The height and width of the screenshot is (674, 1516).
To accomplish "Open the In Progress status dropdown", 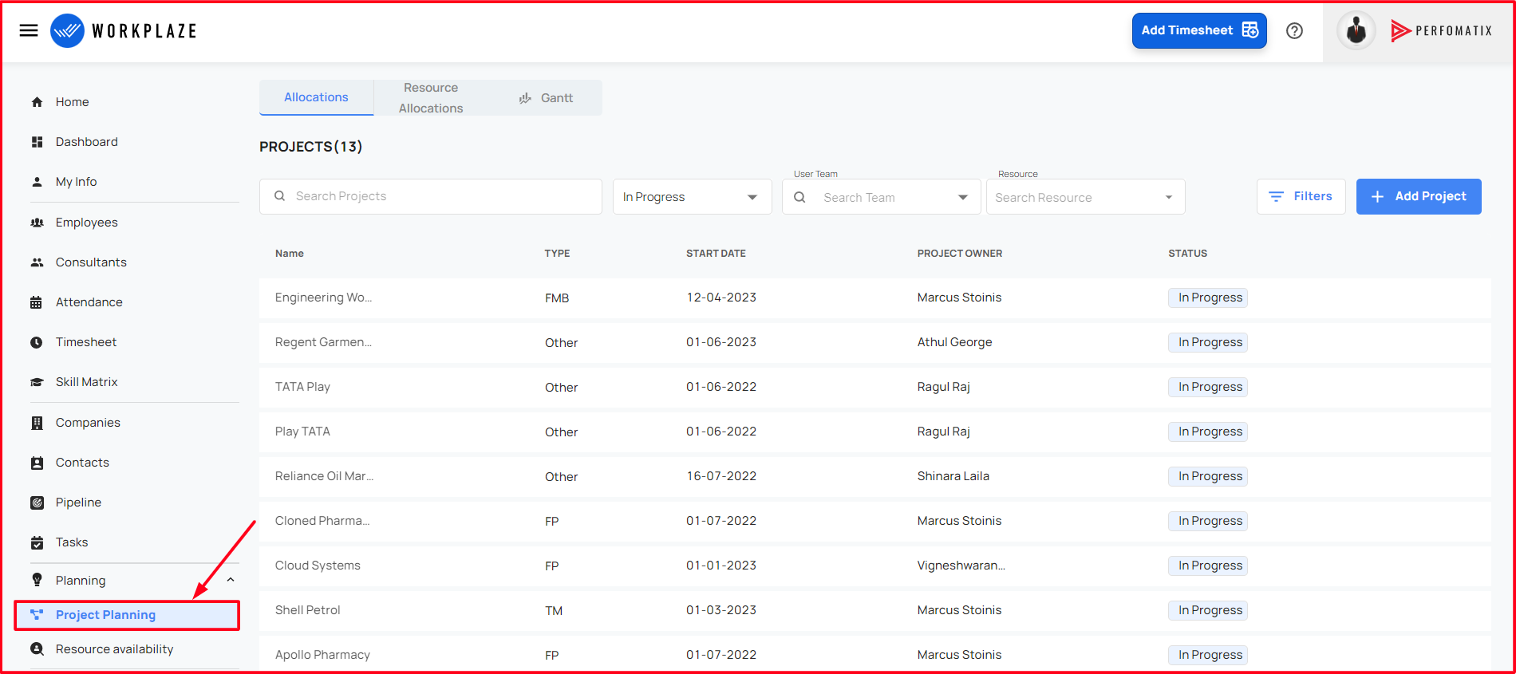I will click(x=692, y=197).
